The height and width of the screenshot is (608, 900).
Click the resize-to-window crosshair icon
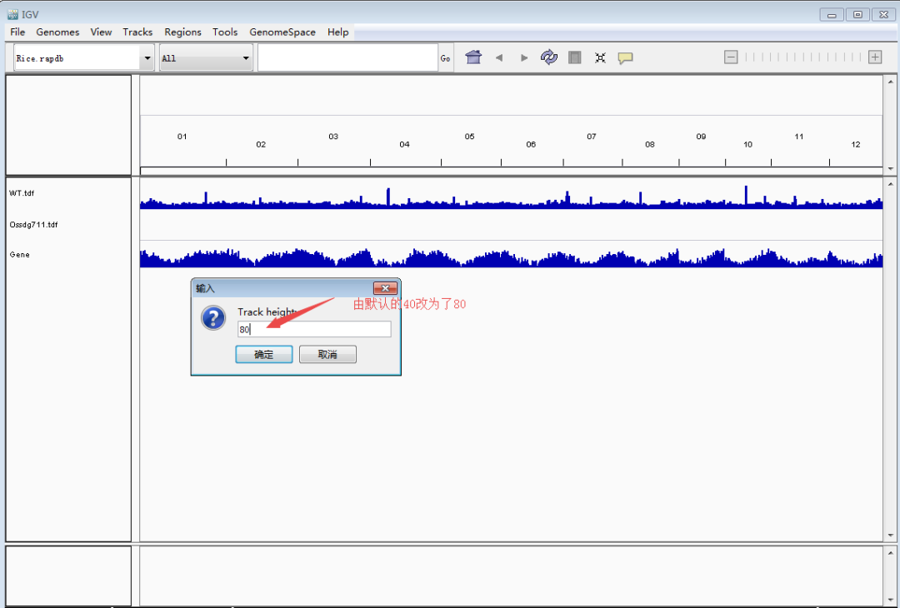(x=600, y=57)
